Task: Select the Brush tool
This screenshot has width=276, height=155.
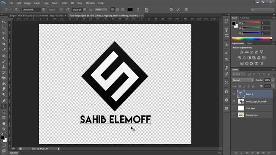Action: click(4, 61)
